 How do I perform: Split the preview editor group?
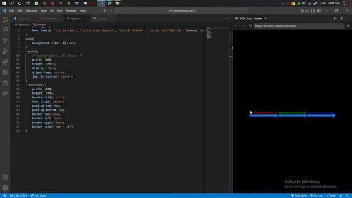(x=341, y=18)
